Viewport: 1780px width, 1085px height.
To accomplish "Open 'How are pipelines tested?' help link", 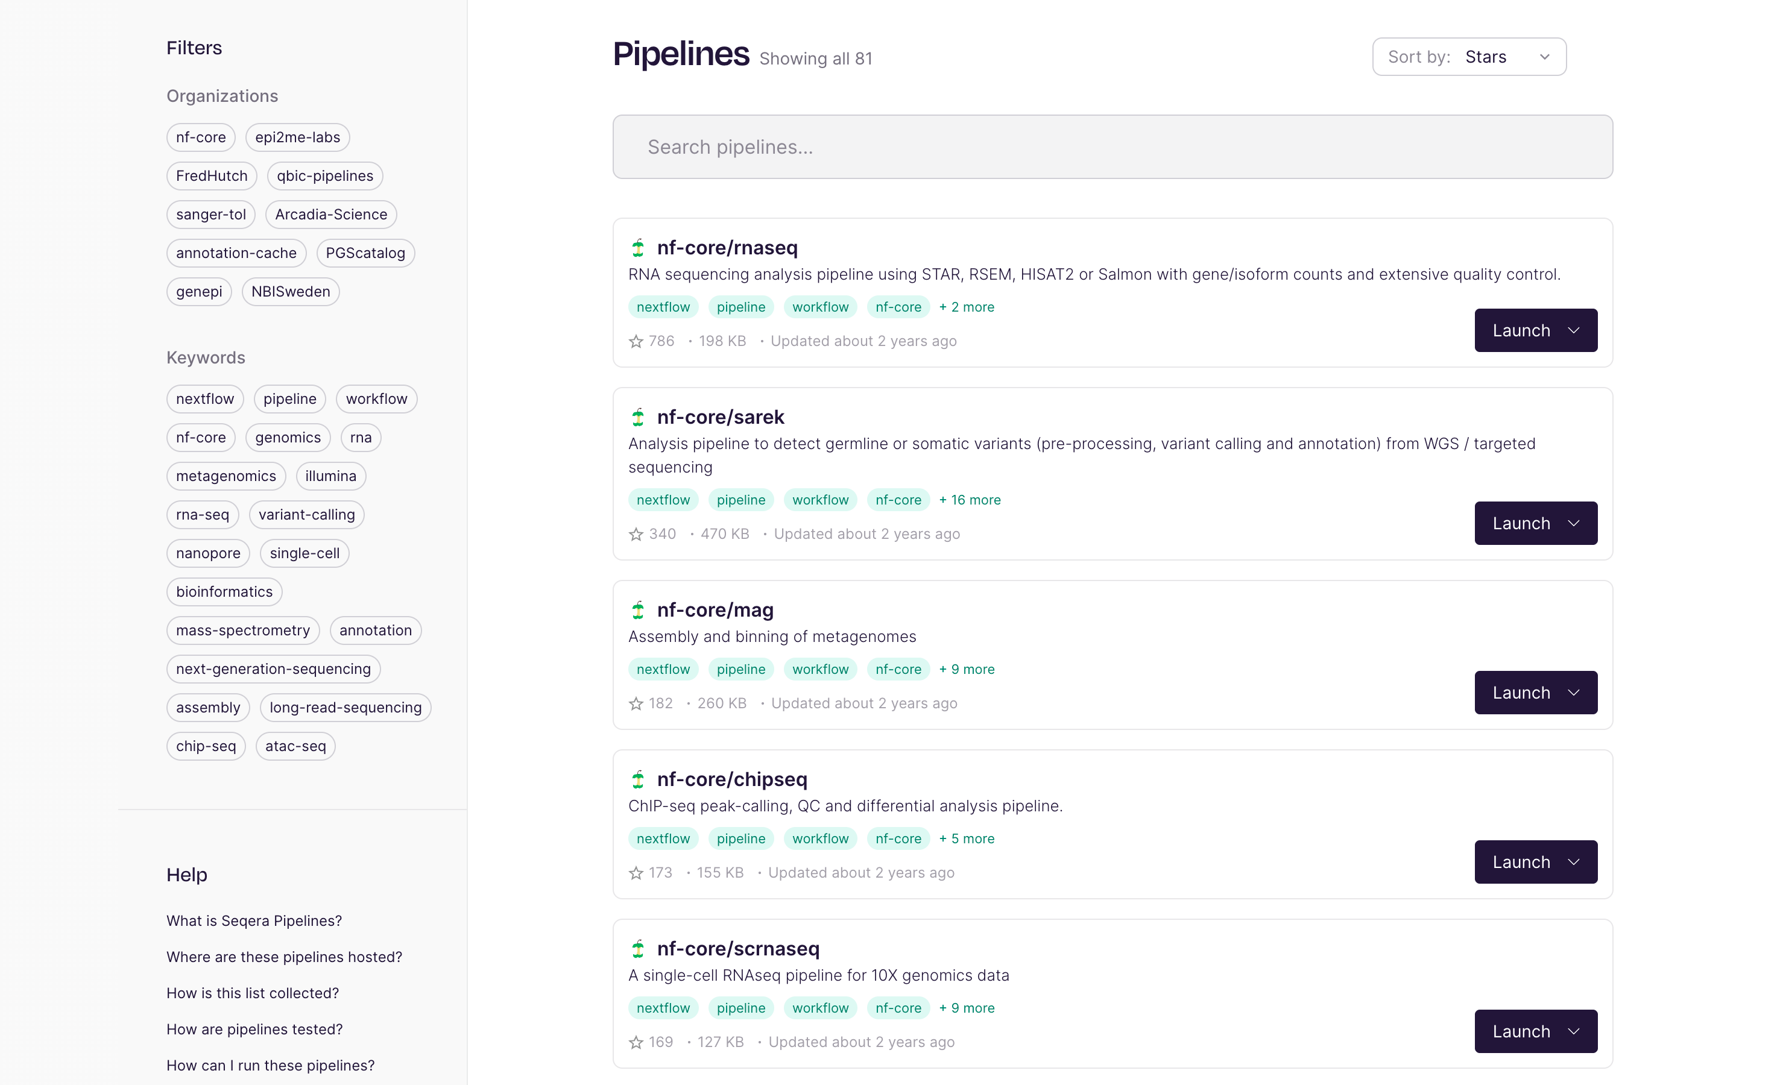I will tap(255, 1030).
